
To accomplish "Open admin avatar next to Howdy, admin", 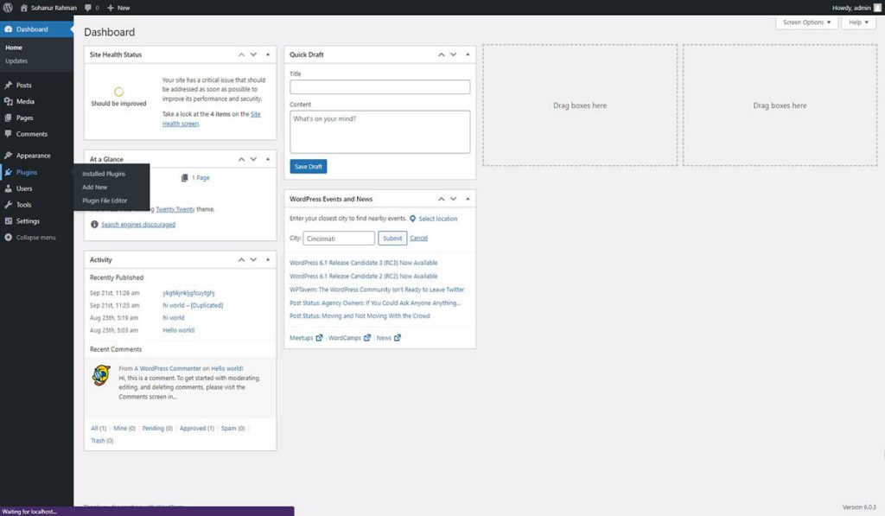I will click(x=877, y=8).
